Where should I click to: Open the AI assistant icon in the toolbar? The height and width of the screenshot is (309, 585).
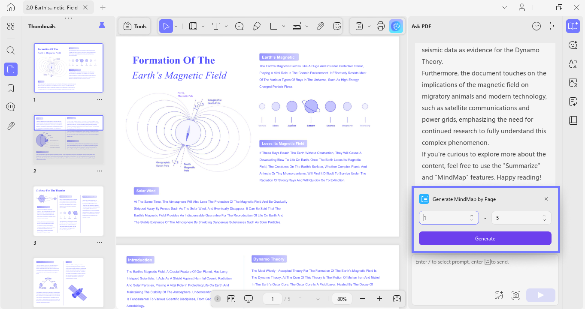click(396, 26)
